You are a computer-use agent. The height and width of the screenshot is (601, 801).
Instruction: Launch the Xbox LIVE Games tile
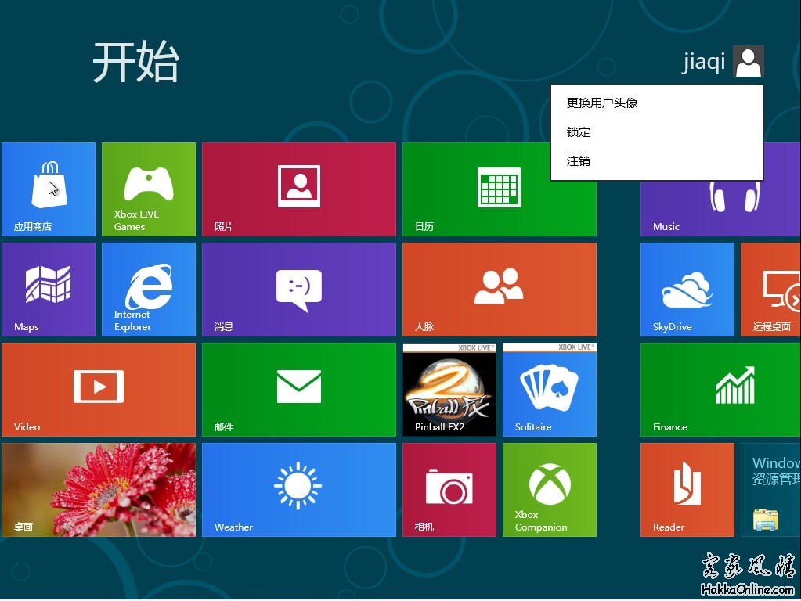click(x=149, y=189)
